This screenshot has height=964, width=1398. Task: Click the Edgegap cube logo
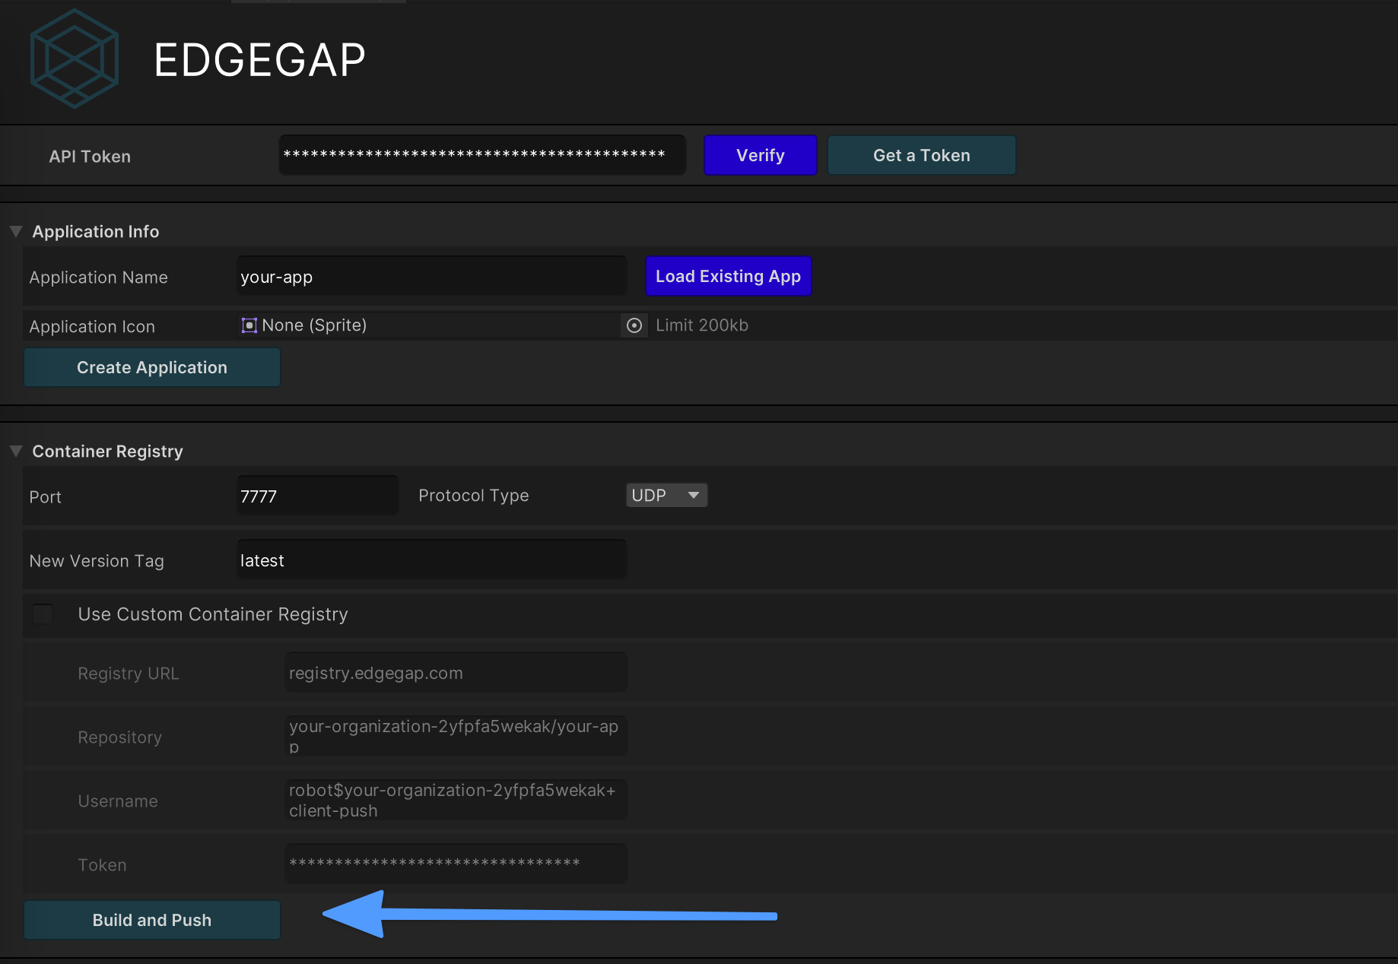click(75, 59)
